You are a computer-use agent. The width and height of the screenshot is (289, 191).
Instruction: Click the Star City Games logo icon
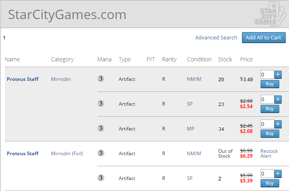point(268,15)
